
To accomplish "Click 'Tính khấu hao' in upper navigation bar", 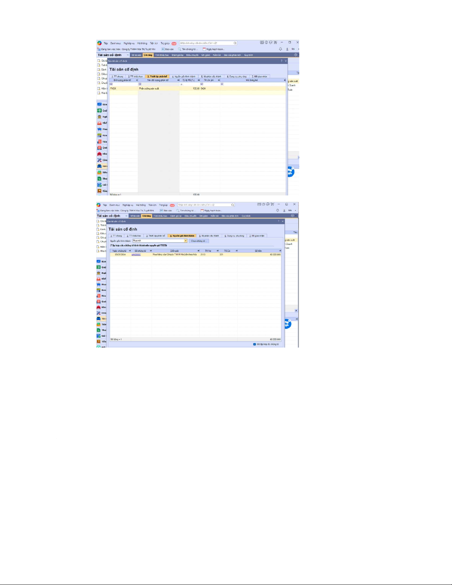I will coord(162,55).
